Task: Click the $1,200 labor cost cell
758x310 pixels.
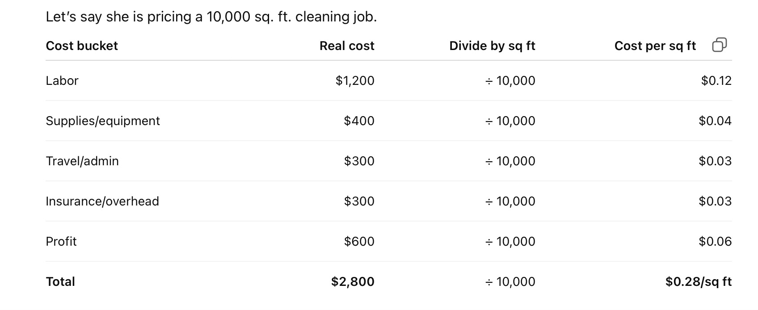Action: [x=355, y=80]
